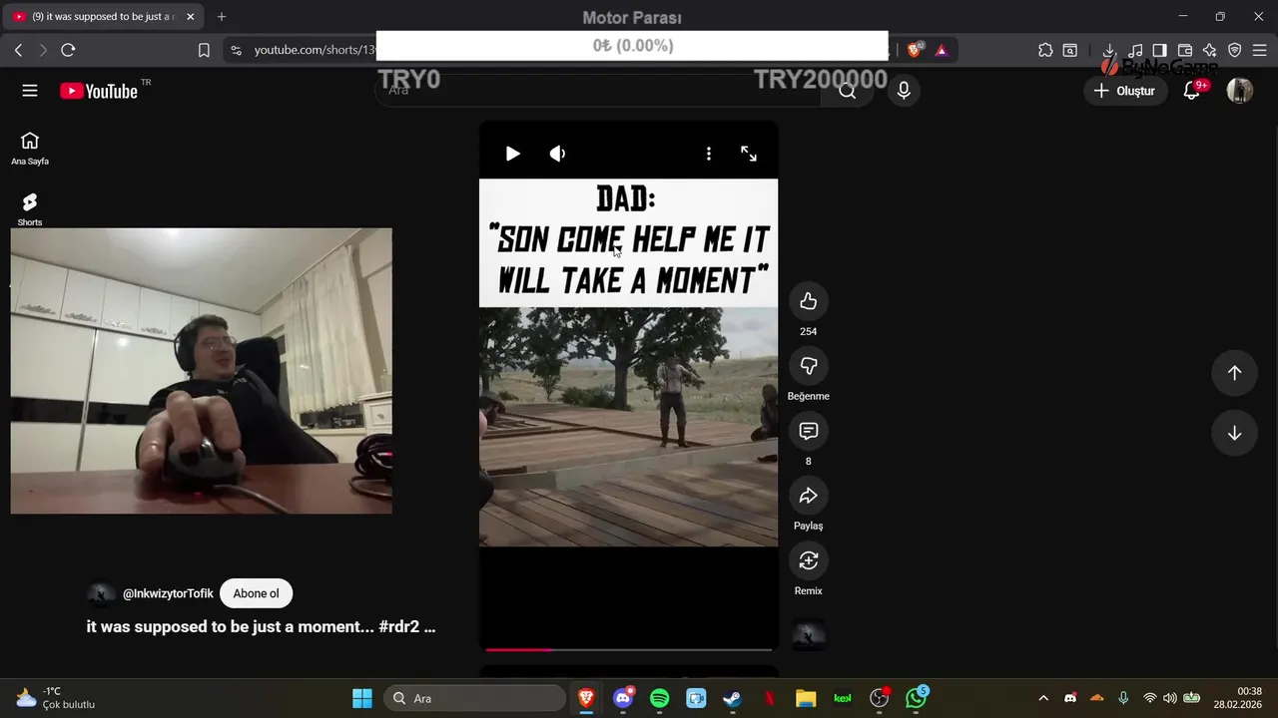Click the YouTube search magnifier button
Image resolution: width=1278 pixels, height=718 pixels.
[848, 91]
